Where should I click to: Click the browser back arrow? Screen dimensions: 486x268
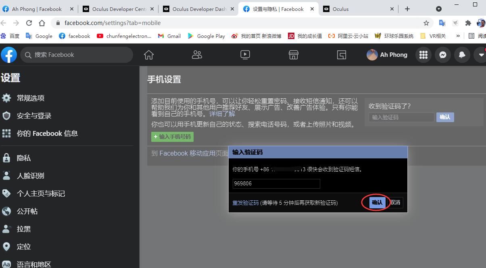pyautogui.click(x=4, y=23)
